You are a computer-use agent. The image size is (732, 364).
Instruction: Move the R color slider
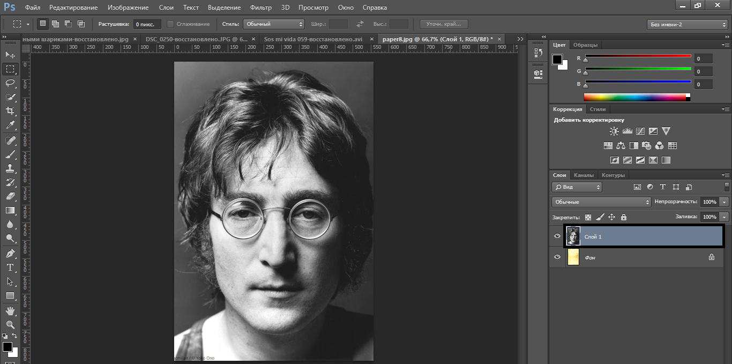(x=585, y=60)
